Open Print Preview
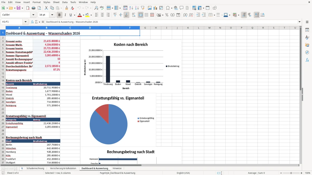 pos(39,8)
